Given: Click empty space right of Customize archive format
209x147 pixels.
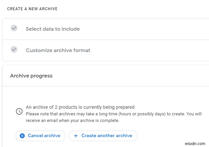Looking at the screenshot, I should (148, 50).
